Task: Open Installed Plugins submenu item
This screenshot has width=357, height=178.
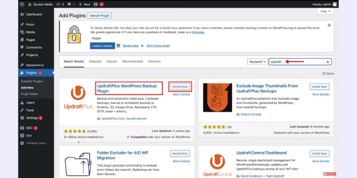Action: 32,81
